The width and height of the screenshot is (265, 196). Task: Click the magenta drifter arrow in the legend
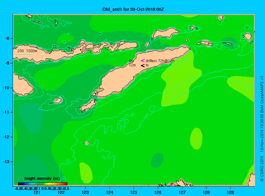[x=143, y=60]
